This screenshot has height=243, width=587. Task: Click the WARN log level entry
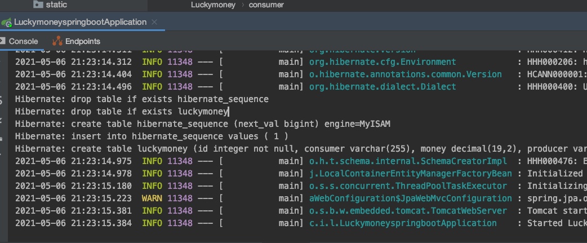coord(152,198)
